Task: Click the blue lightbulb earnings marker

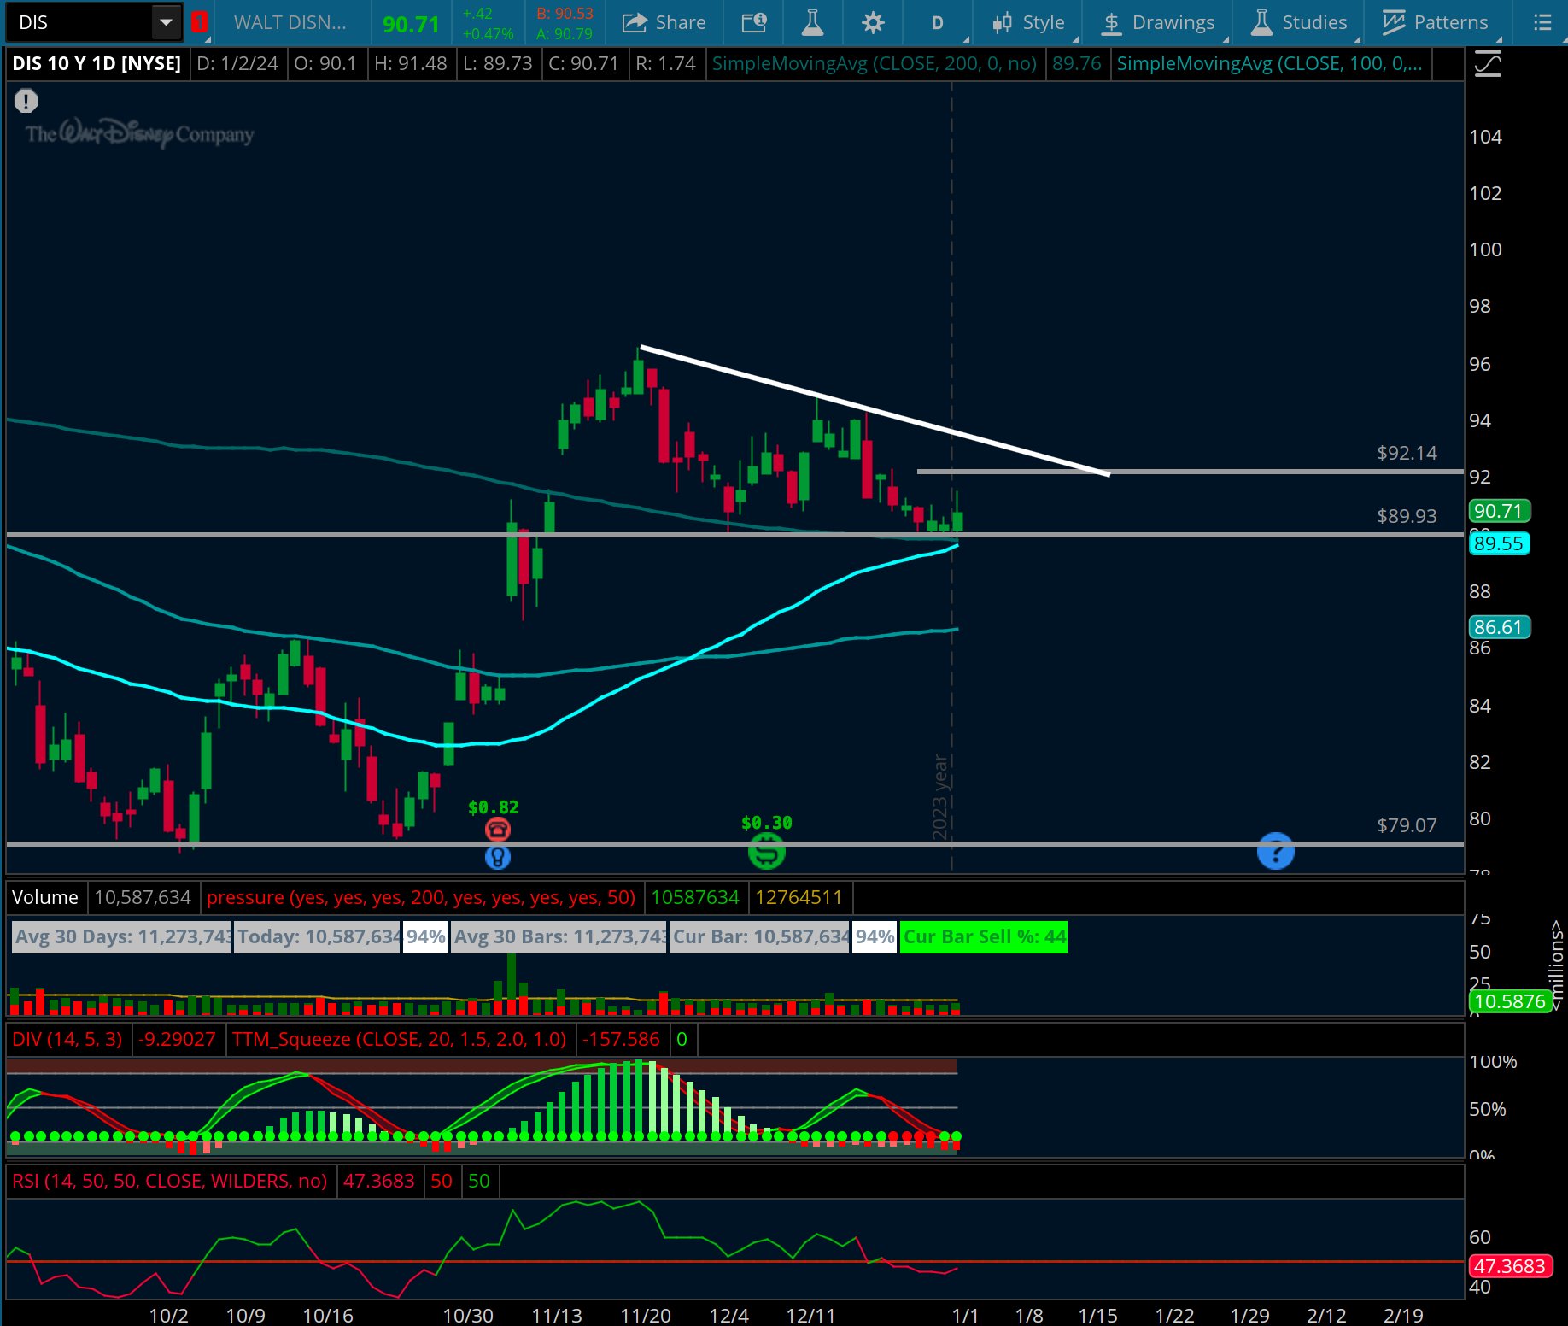Action: tap(498, 856)
